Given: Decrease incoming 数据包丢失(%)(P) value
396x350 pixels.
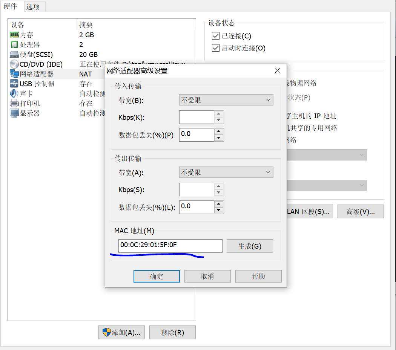Looking at the screenshot, I should pyautogui.click(x=218, y=138).
